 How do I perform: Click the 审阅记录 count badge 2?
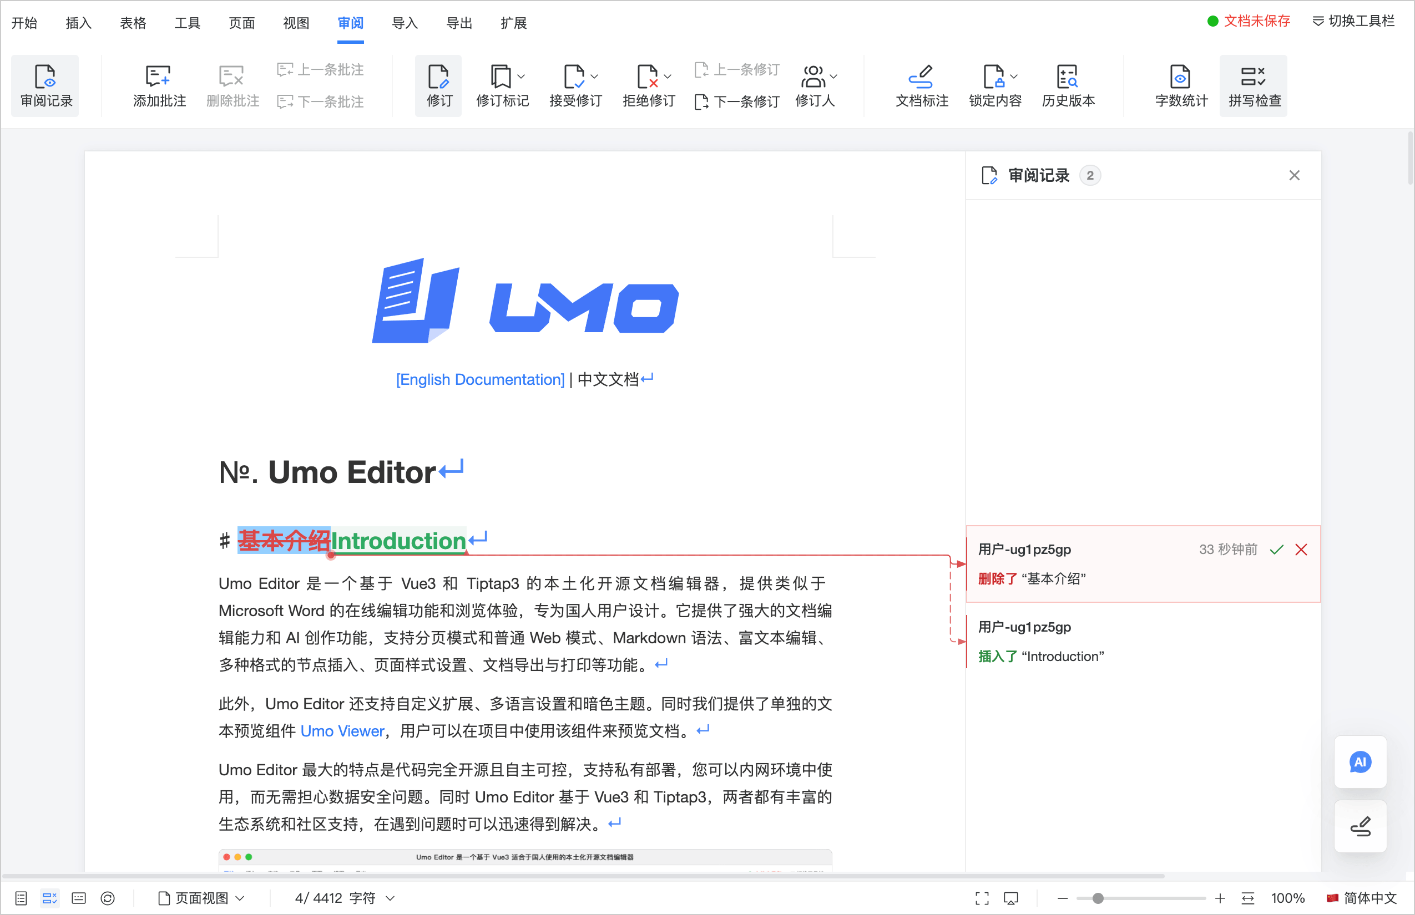1090,175
